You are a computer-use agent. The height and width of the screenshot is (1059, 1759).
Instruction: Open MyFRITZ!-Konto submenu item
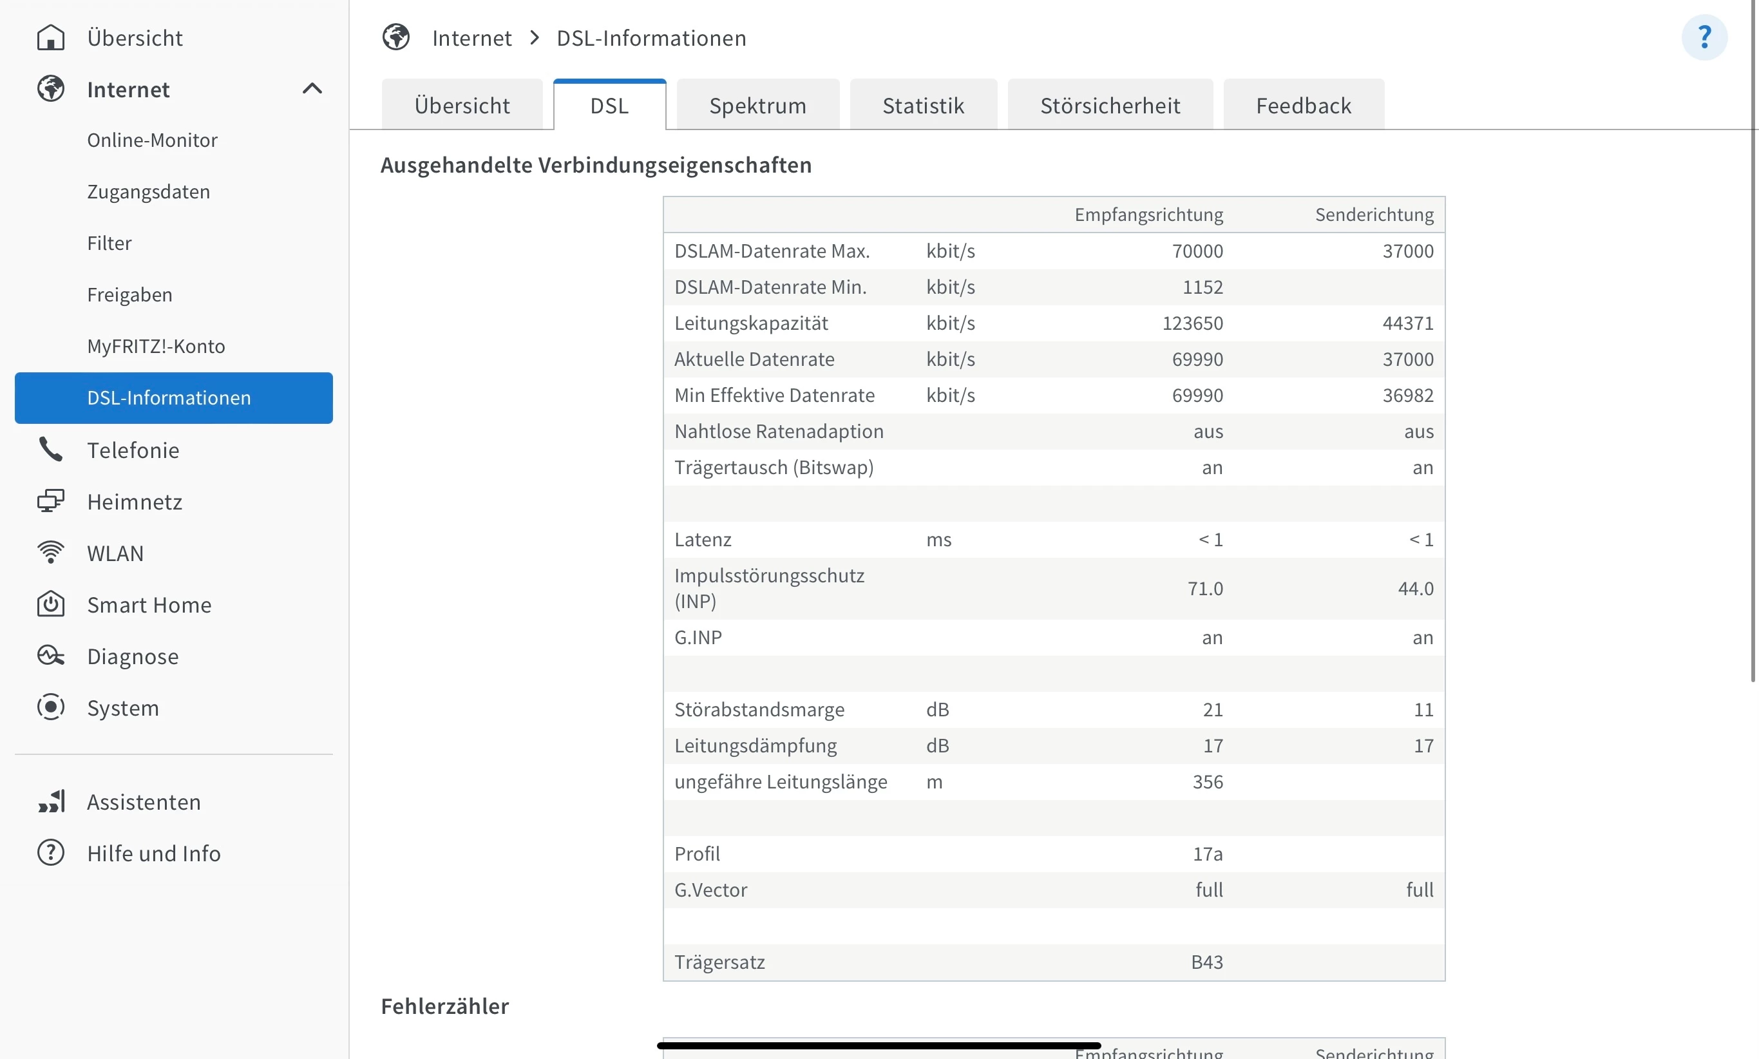click(x=157, y=346)
